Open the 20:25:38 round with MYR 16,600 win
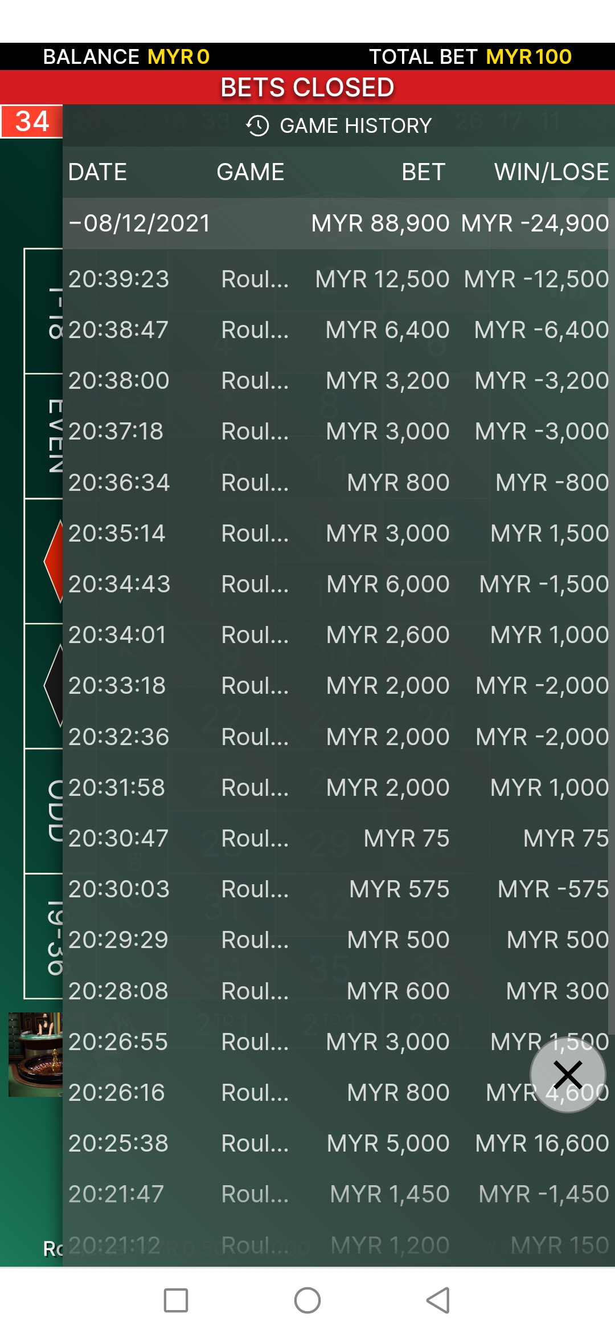Viewport: 615px width, 1334px height. (338, 1143)
